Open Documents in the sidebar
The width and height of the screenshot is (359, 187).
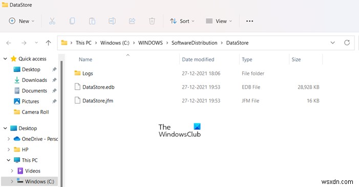pyautogui.click(x=34, y=91)
